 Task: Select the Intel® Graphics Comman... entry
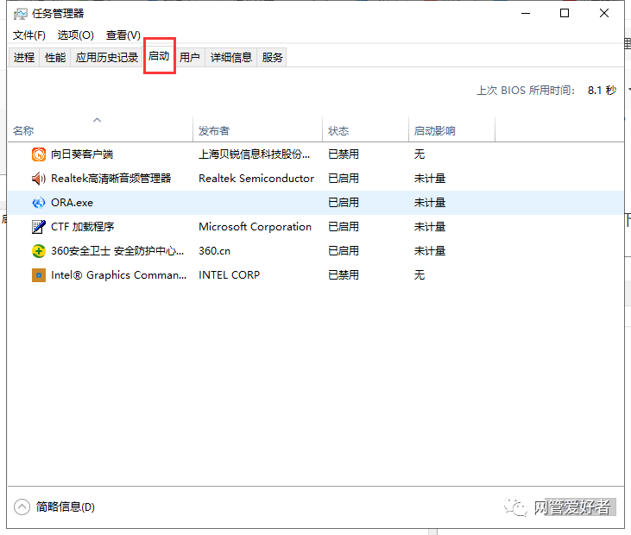(x=119, y=275)
